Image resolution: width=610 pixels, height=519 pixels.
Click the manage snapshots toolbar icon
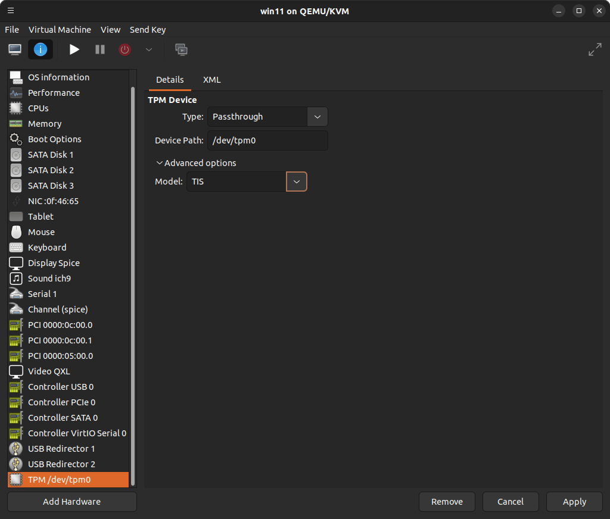[181, 49]
